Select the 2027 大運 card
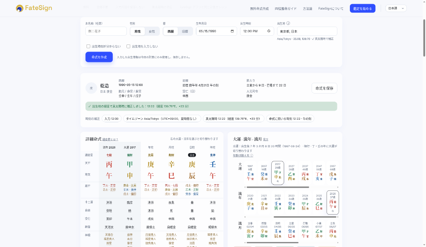 click(x=291, y=172)
